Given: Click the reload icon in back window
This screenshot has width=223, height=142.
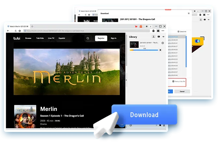Looking at the screenshot, I should (85, 15).
